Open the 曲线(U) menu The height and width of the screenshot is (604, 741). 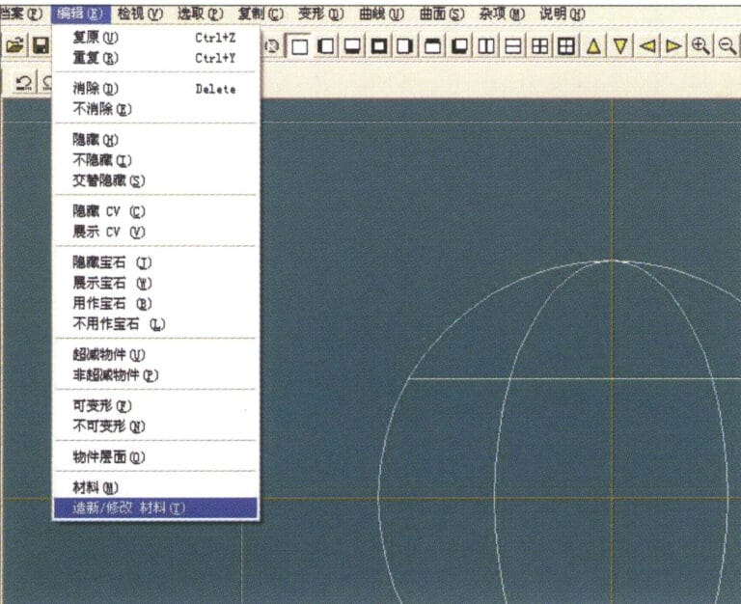click(x=382, y=14)
